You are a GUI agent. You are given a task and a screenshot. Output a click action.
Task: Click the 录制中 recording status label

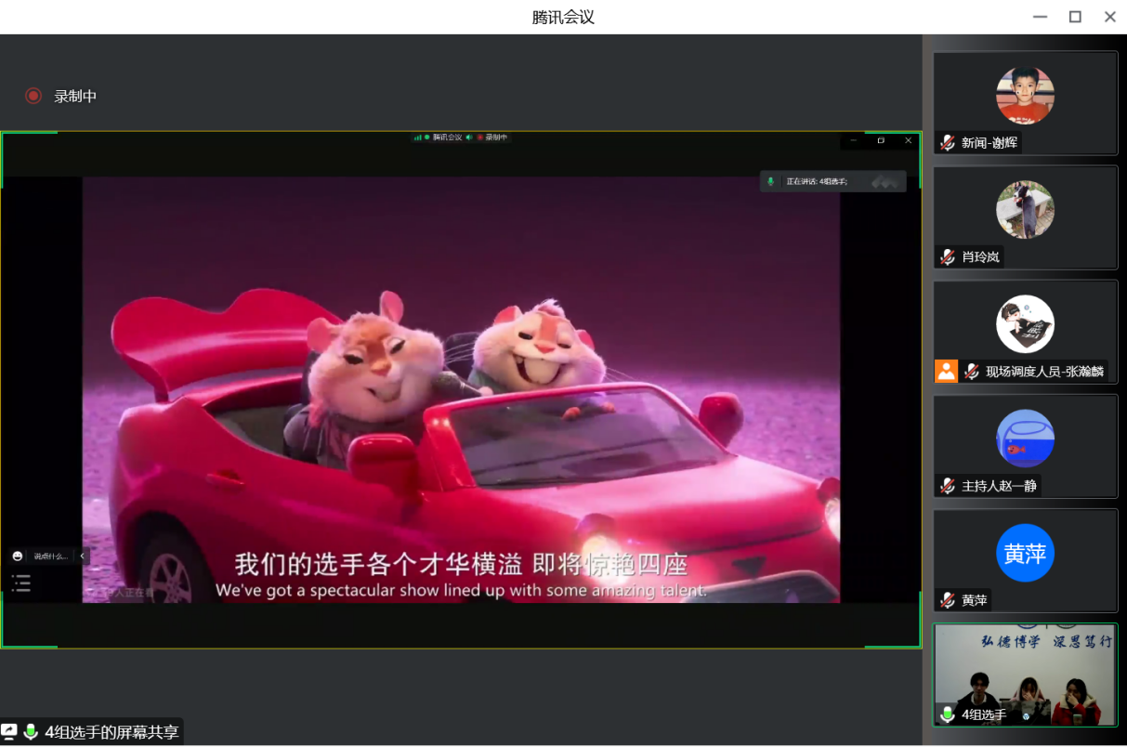[x=75, y=96]
